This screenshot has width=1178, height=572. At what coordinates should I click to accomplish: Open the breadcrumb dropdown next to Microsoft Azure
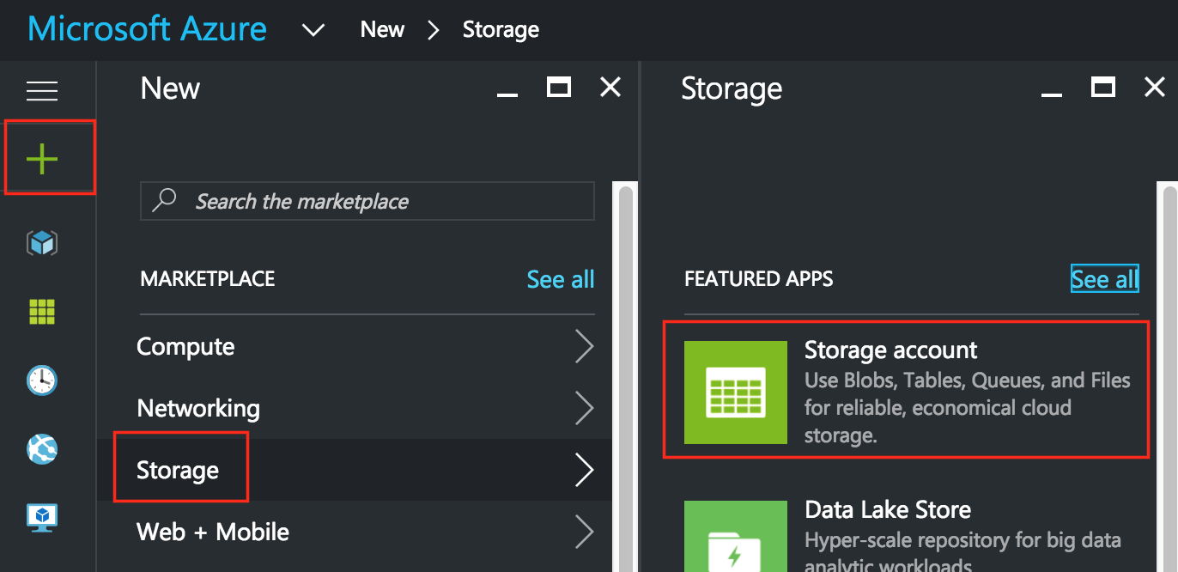pyautogui.click(x=313, y=29)
